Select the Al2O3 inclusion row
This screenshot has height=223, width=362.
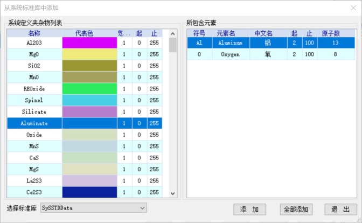(34, 43)
